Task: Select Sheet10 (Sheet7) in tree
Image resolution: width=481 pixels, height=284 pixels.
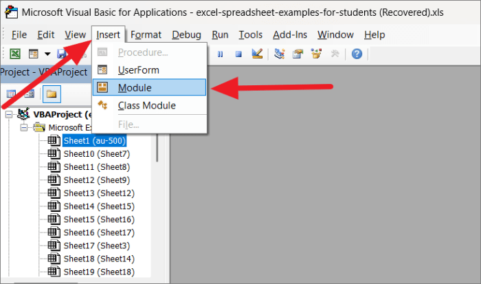Action: (97, 154)
